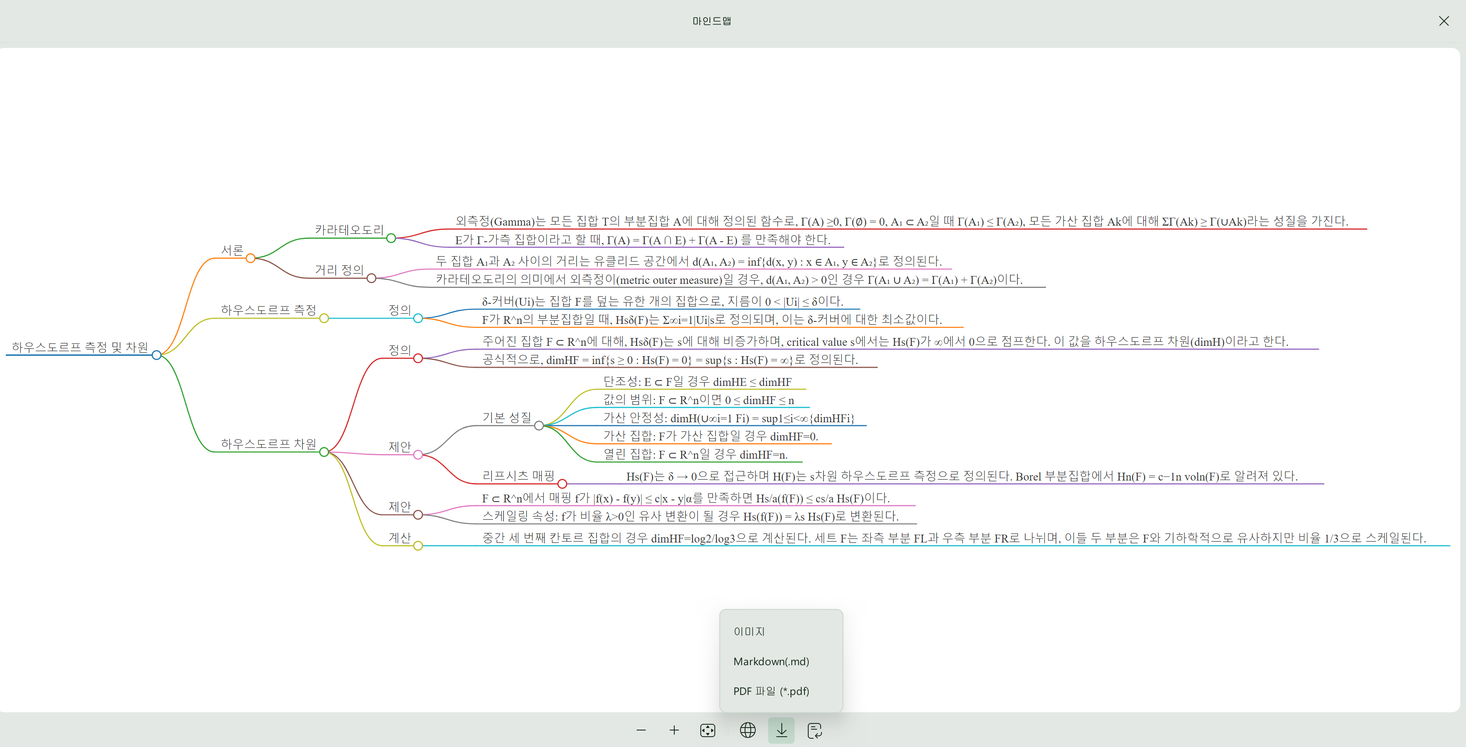
Task: Collapse the 거리 정의 branch circle
Action: (372, 278)
